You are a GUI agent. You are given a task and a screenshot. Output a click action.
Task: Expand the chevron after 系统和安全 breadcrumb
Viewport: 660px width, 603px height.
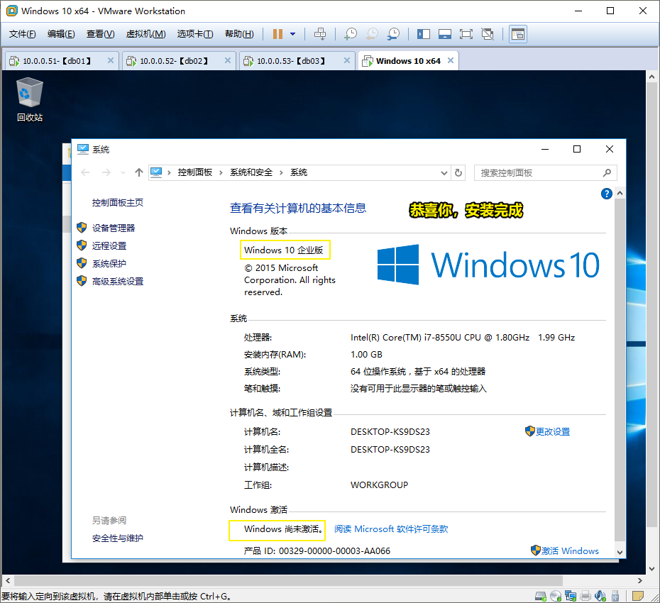point(281,173)
